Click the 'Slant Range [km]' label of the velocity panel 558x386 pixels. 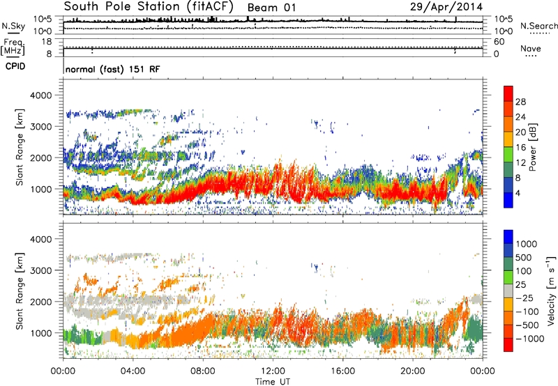(x=20, y=291)
